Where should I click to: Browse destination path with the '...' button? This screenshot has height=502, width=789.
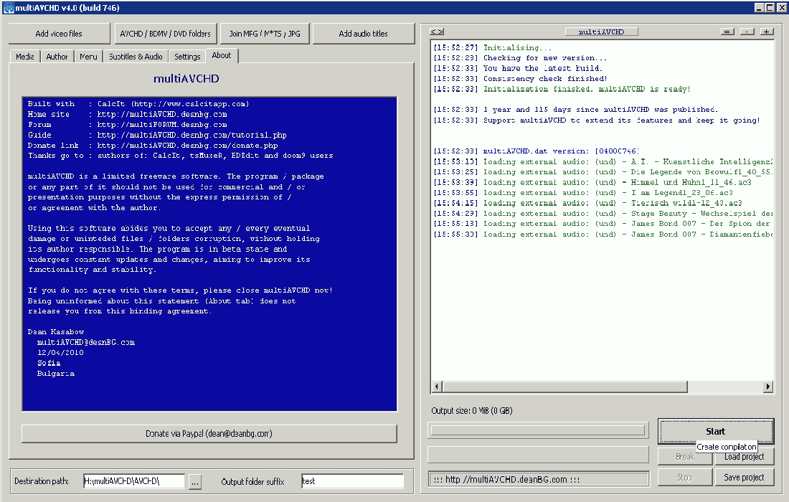click(195, 482)
